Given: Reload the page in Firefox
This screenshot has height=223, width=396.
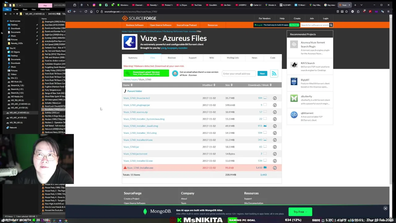Looking at the screenshot, I should (x=86, y=11).
